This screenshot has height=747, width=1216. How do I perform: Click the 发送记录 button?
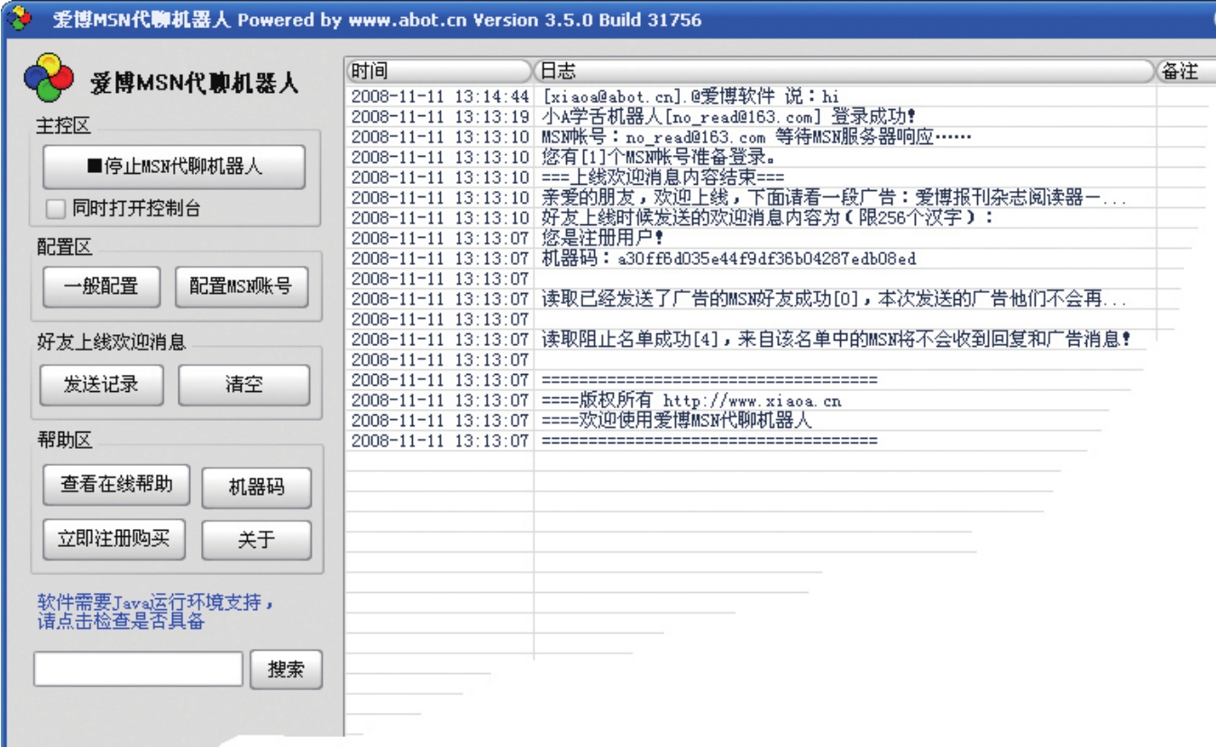coord(101,385)
